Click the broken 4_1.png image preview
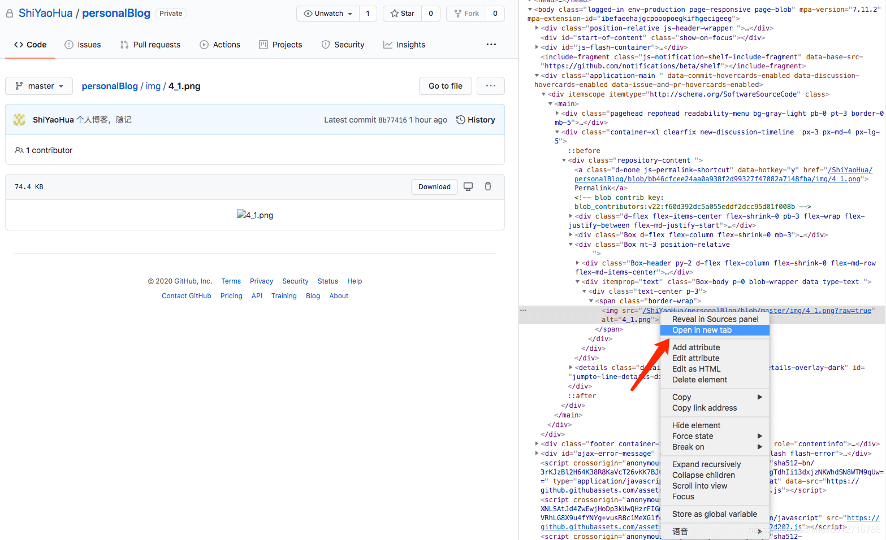Screen dimensions: 886x540 255,215
